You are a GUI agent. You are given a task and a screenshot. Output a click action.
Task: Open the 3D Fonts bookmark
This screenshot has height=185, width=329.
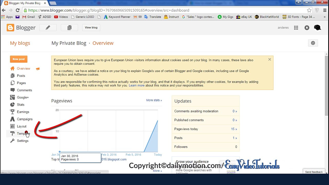299,17
